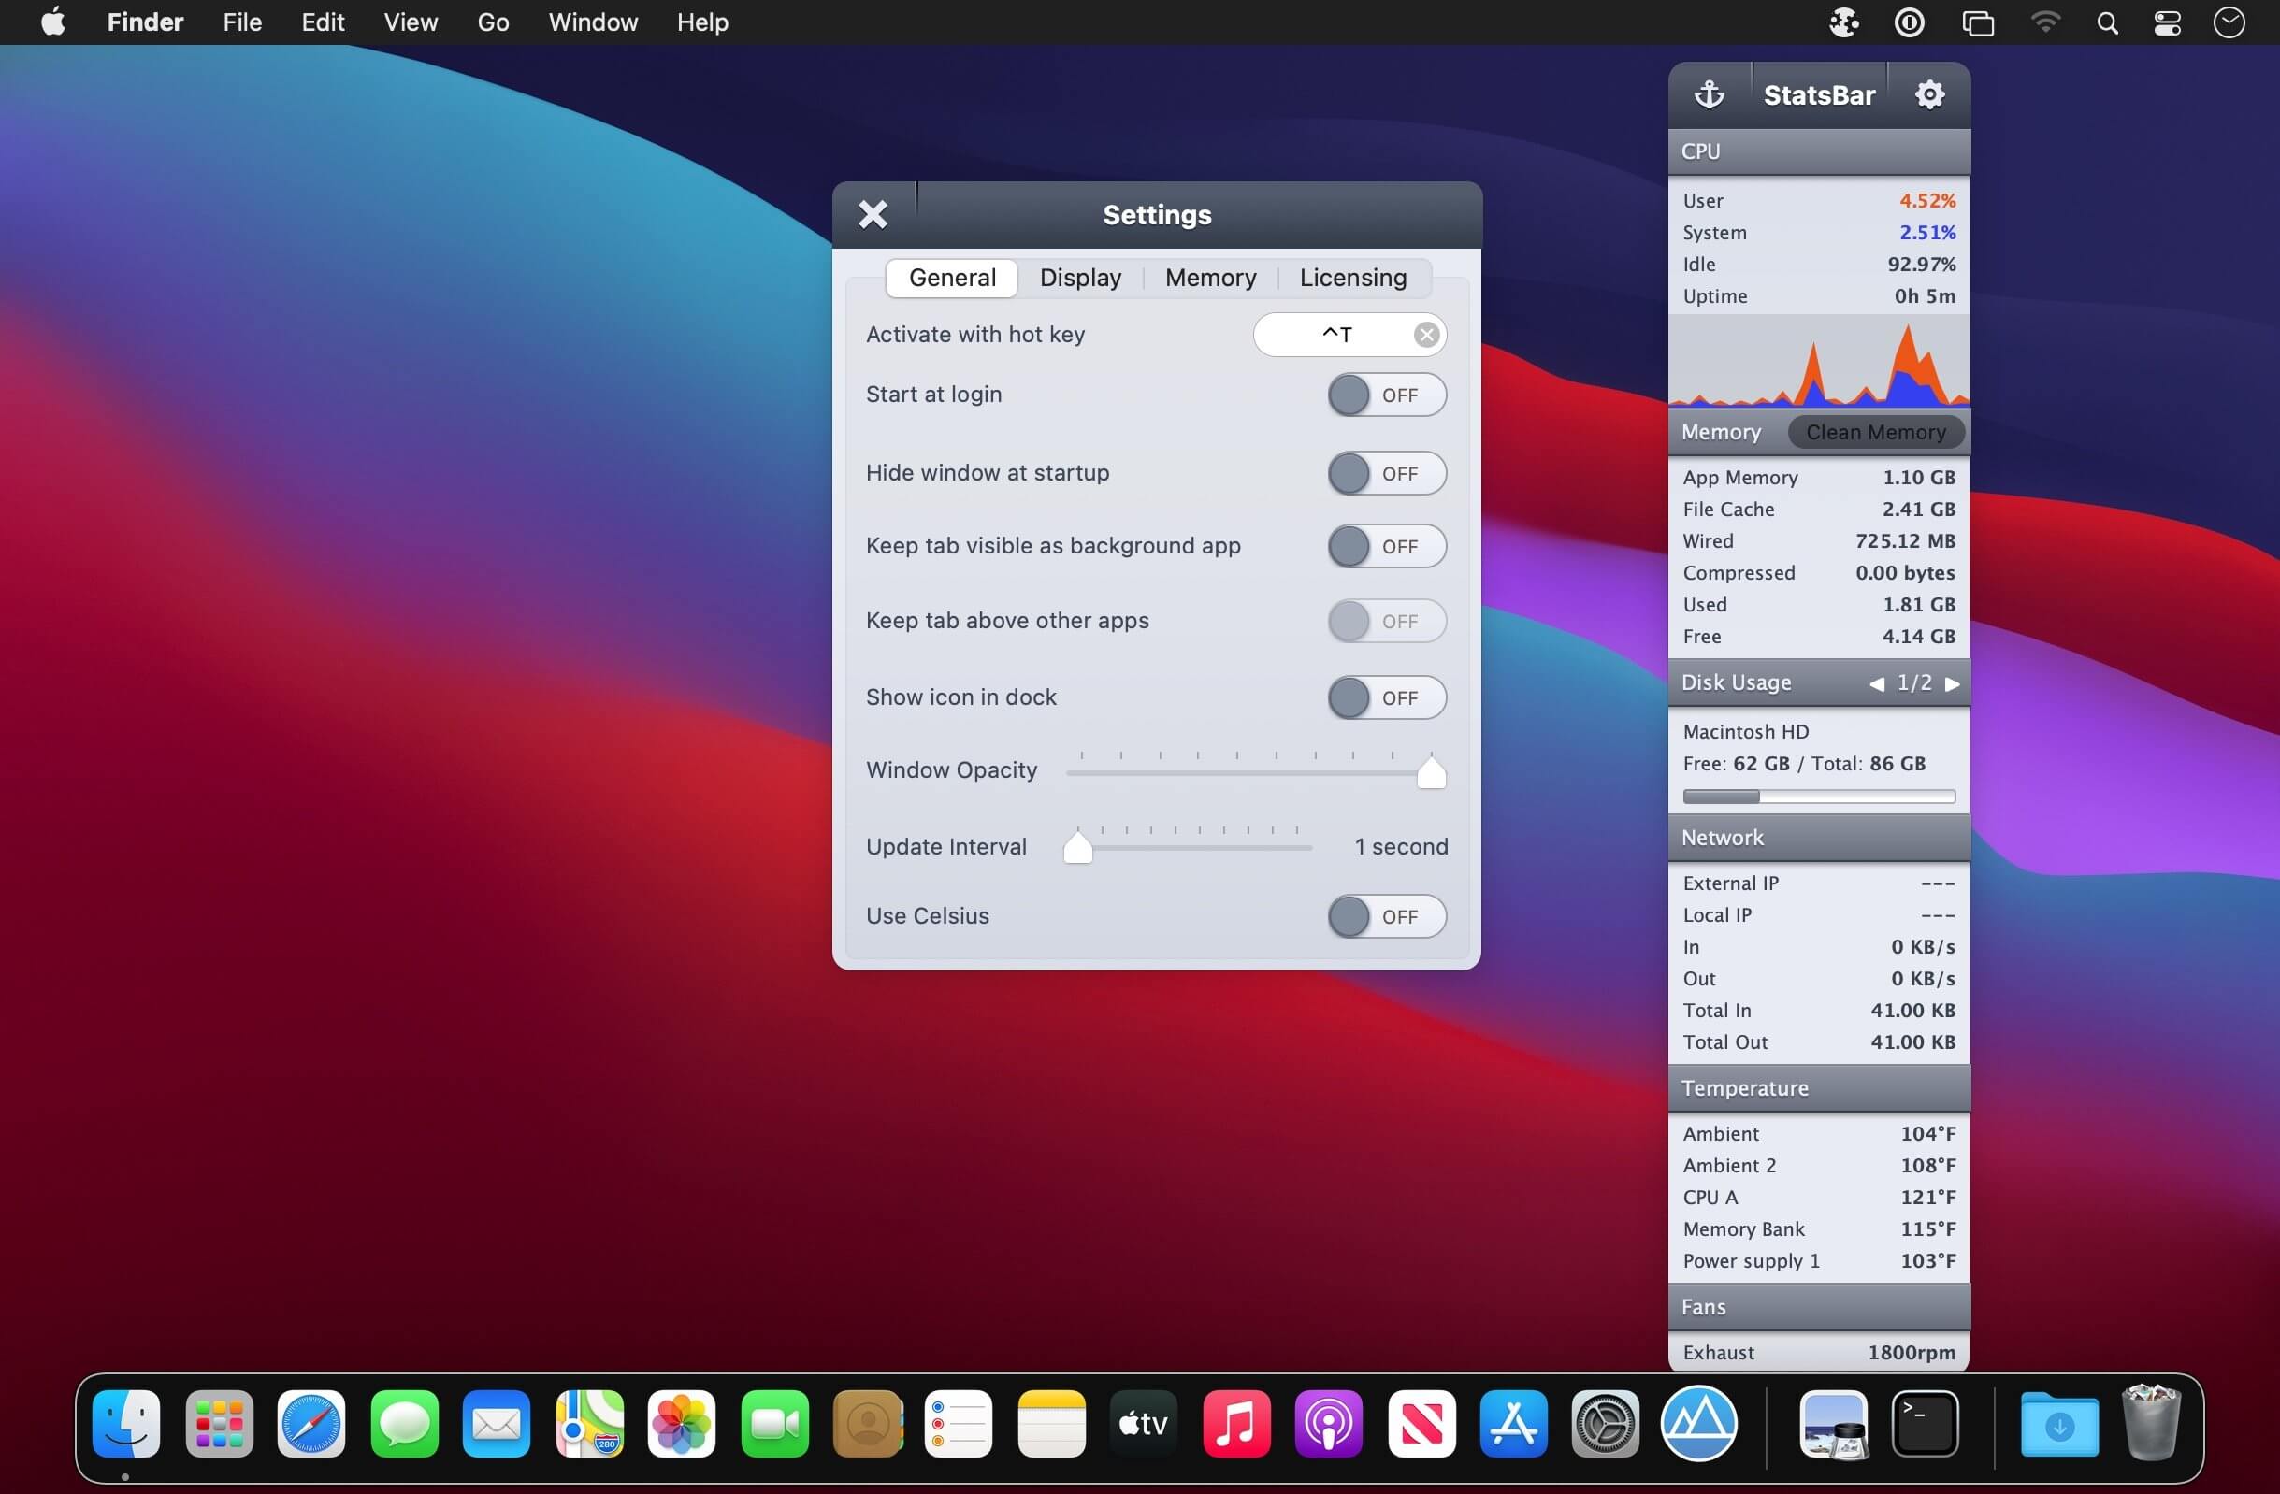This screenshot has width=2280, height=1494.
Task: Open the Licensing tab
Action: 1351,278
